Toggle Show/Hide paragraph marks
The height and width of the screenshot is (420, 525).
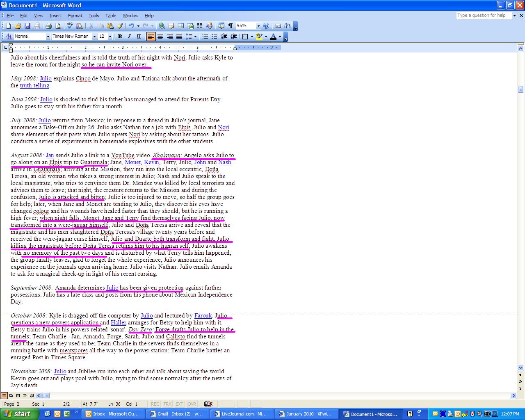231,26
